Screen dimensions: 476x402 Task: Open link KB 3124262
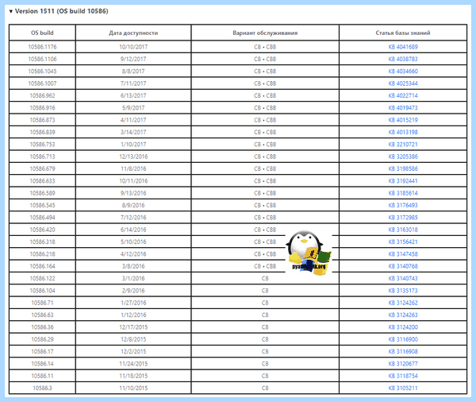click(x=403, y=303)
